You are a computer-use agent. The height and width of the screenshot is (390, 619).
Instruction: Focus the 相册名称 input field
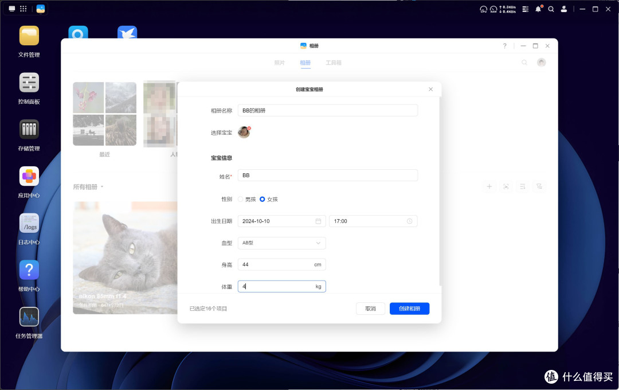[328, 111]
